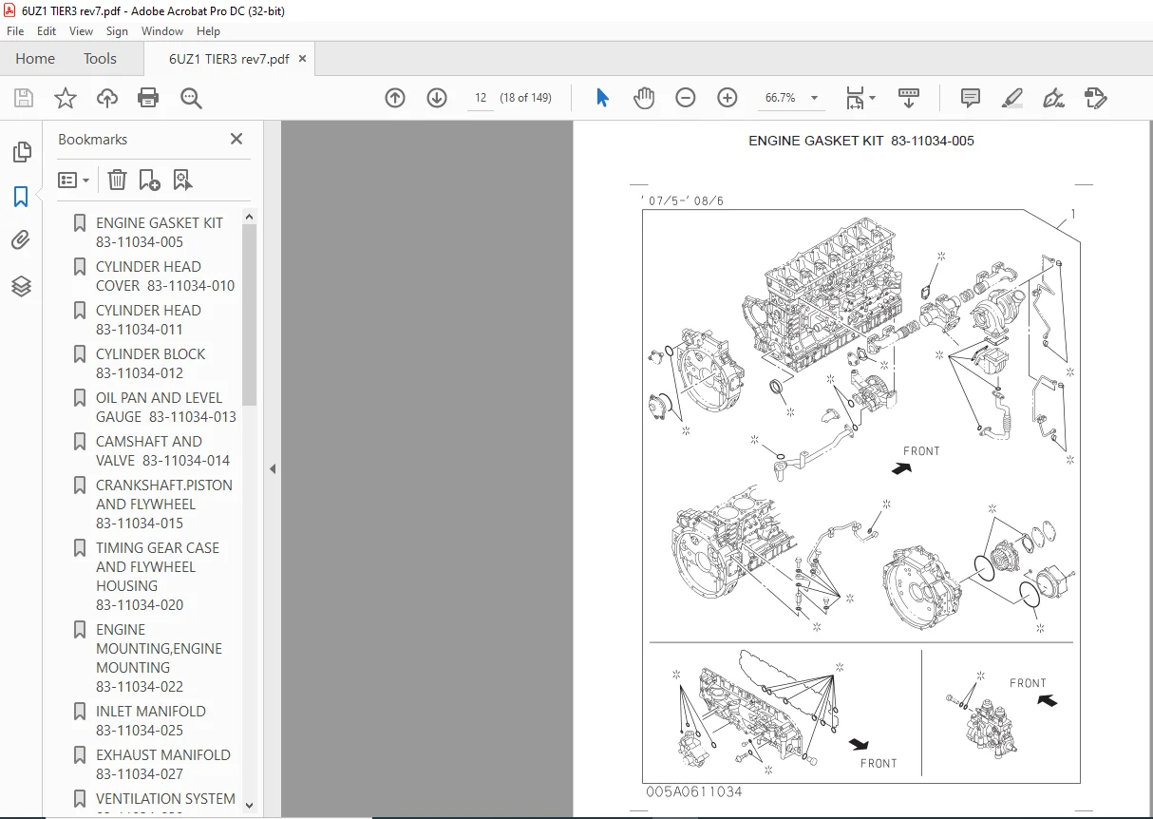Open ENGINE GASKET KIT 83-11034-005 bookmark
Image resolution: width=1153 pixels, height=819 pixels.
pos(160,232)
